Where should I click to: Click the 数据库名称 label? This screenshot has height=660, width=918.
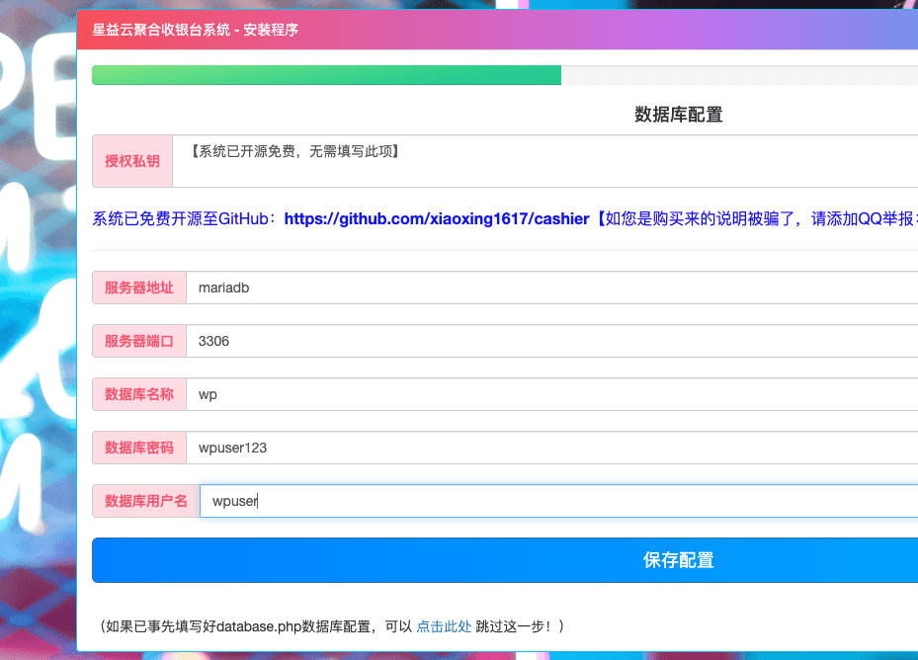[x=139, y=394]
